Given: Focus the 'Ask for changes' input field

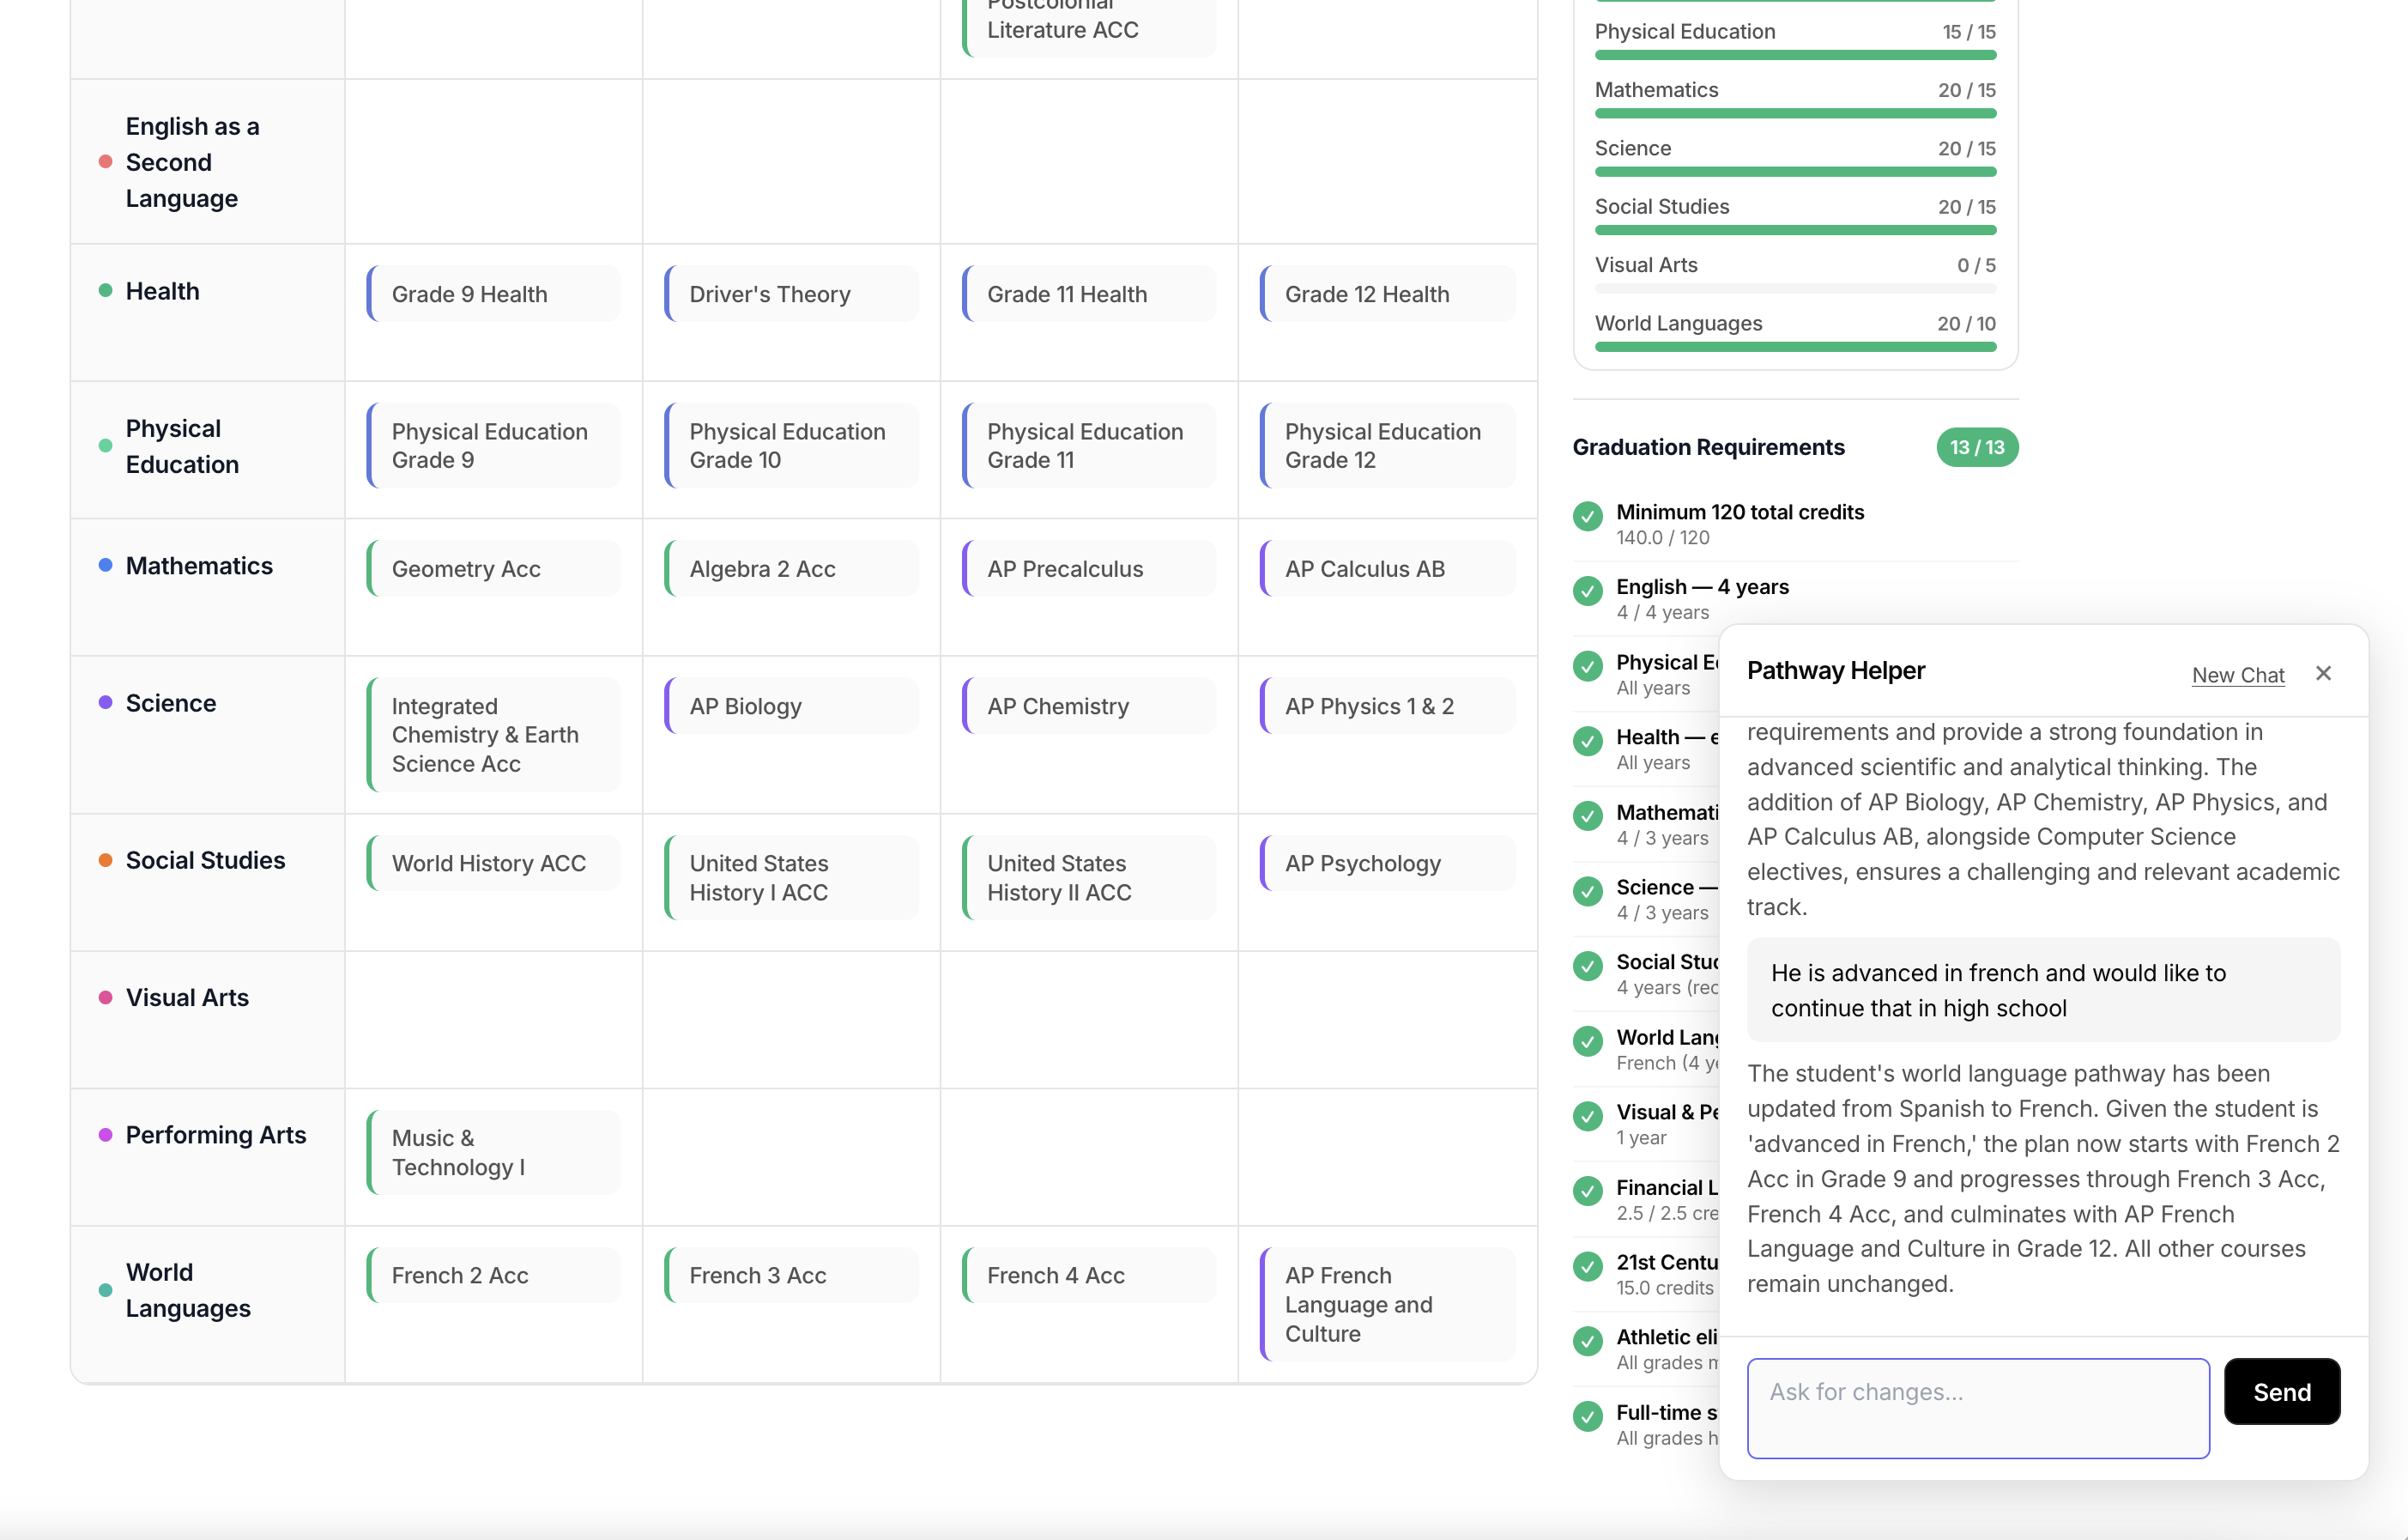Looking at the screenshot, I should [x=1977, y=1407].
